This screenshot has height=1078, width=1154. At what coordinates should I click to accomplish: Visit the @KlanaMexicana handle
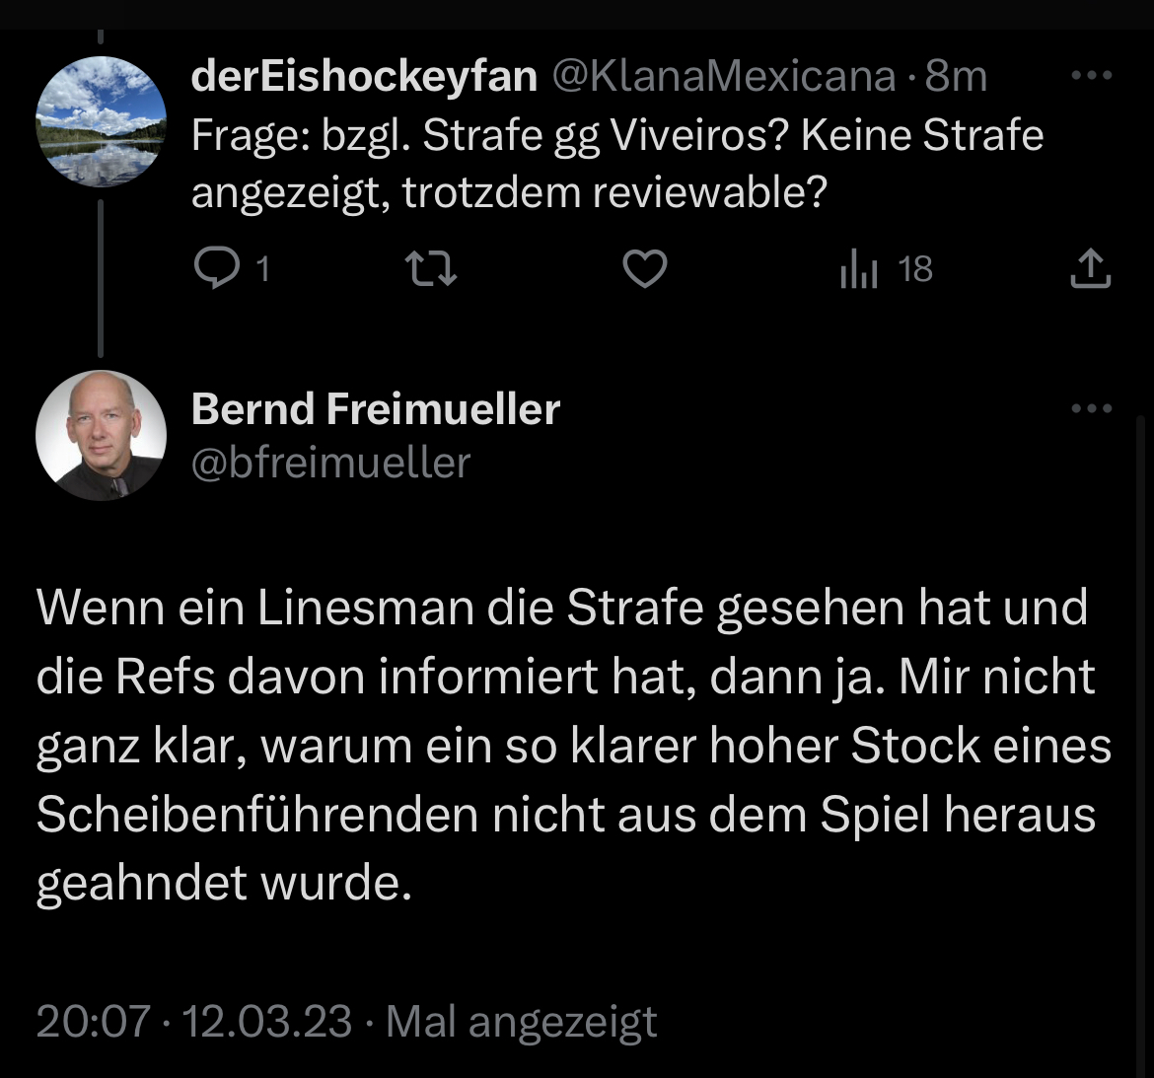pos(723,76)
